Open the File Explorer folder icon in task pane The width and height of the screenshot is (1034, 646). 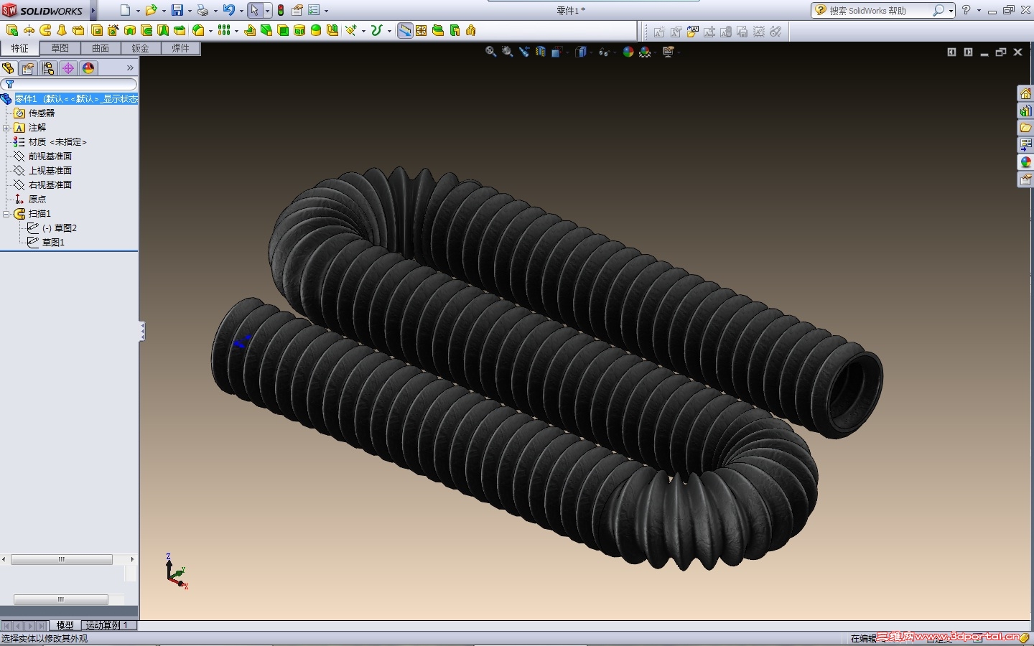(x=1025, y=128)
